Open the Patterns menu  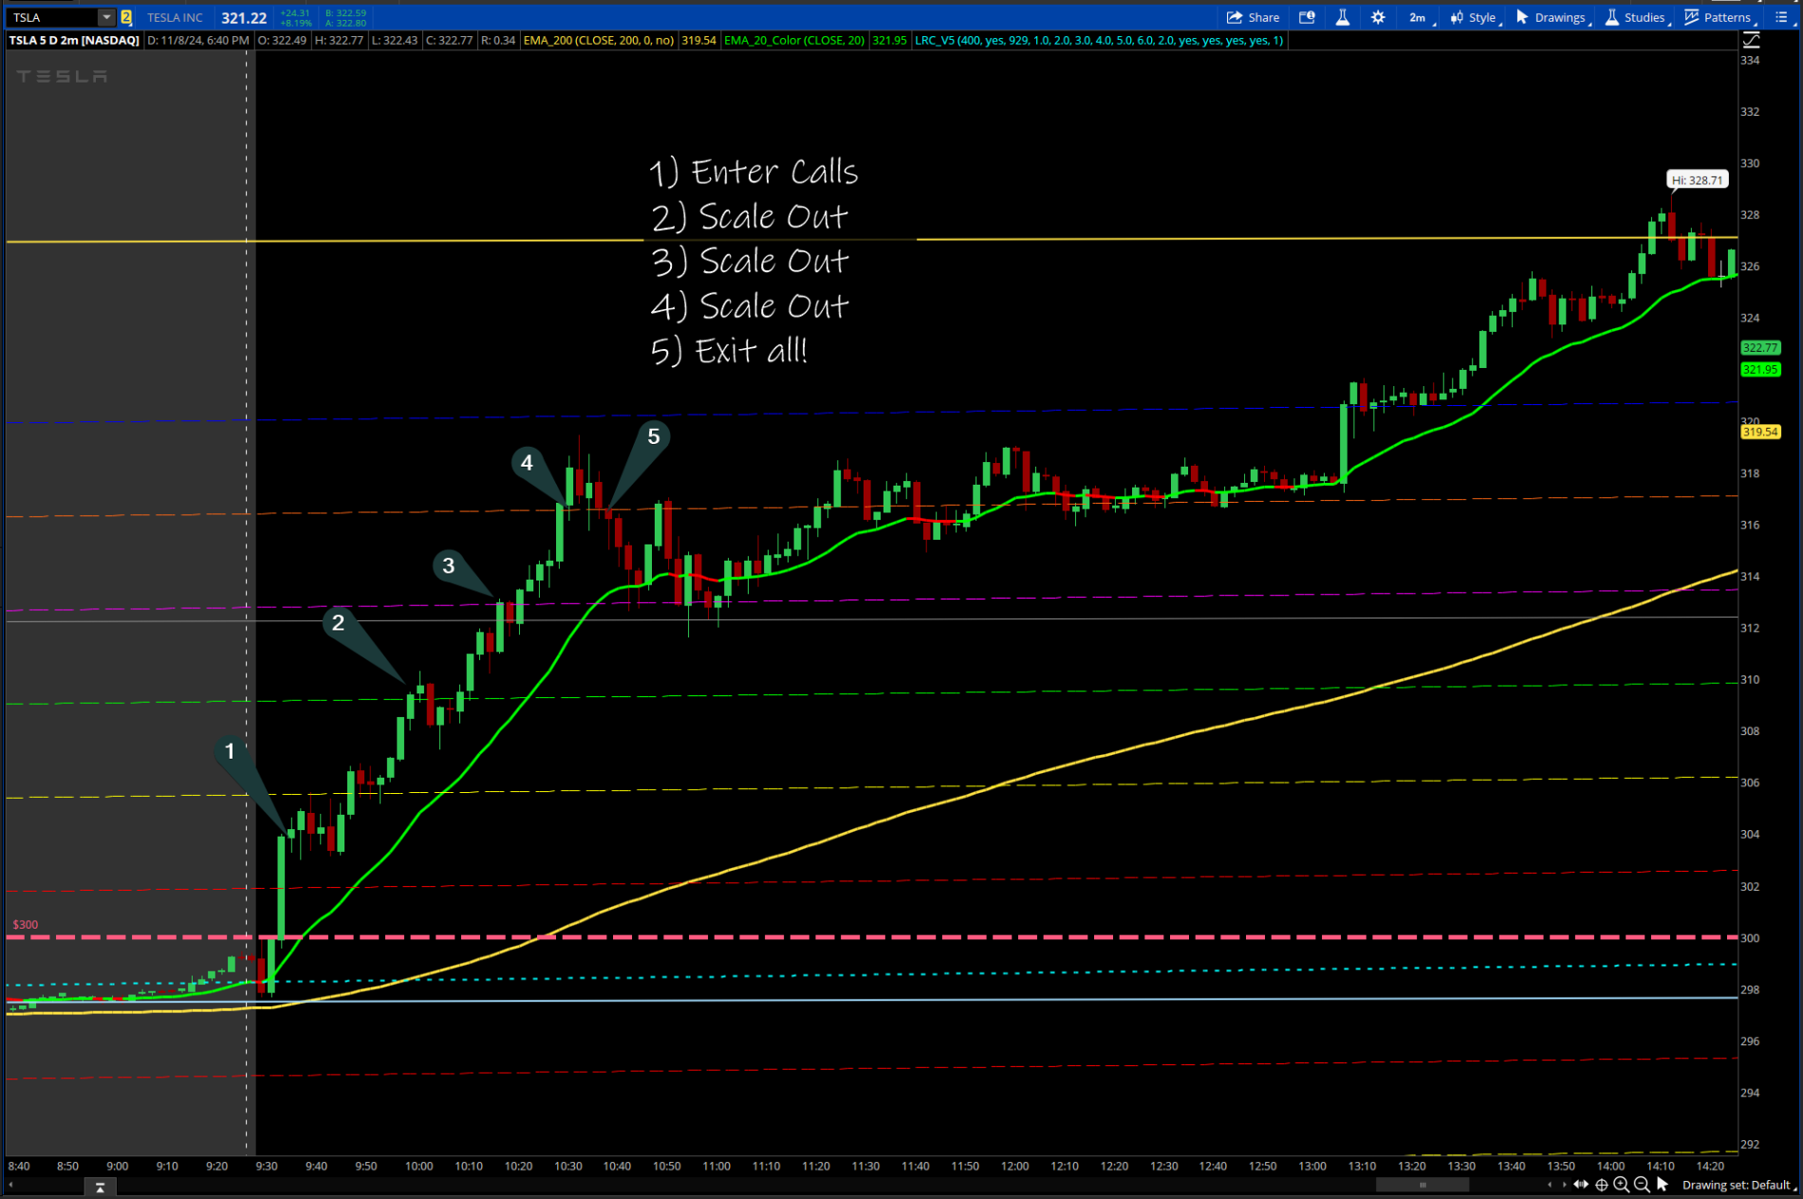pos(1718,17)
